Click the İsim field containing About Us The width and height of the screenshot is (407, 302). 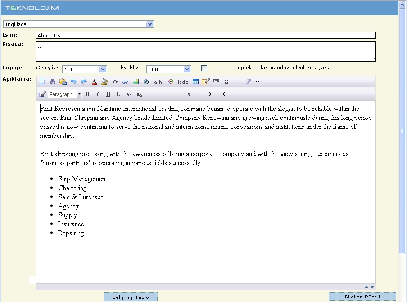(x=206, y=36)
